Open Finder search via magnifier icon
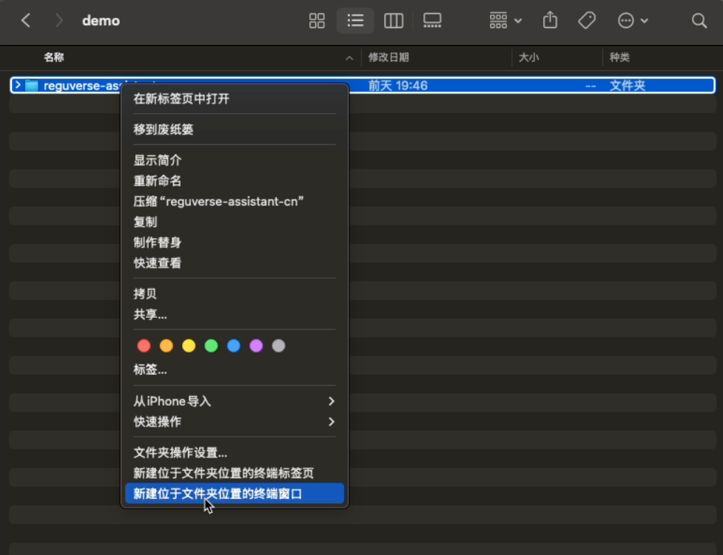Screen dimensions: 723x555 699,21
